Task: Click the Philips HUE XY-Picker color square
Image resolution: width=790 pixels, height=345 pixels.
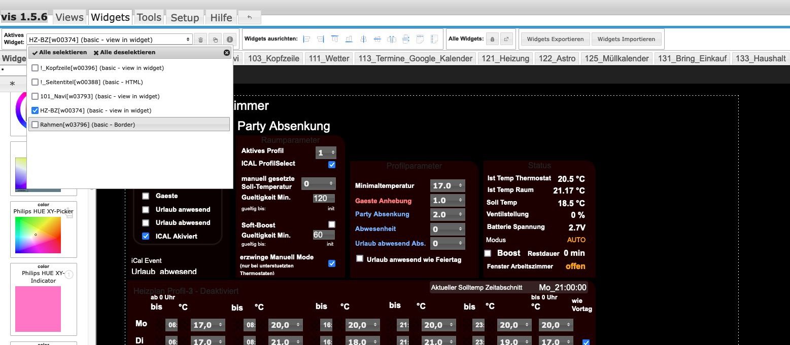Action: tap(38, 235)
